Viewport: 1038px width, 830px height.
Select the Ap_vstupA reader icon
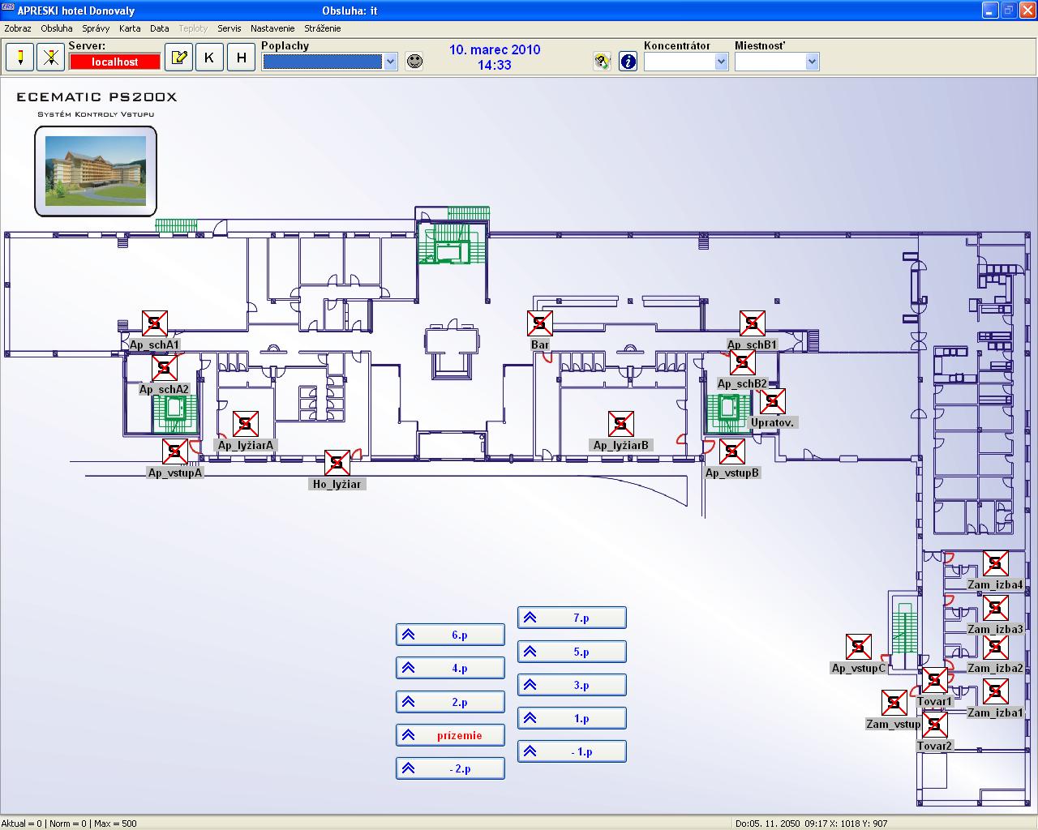(175, 451)
